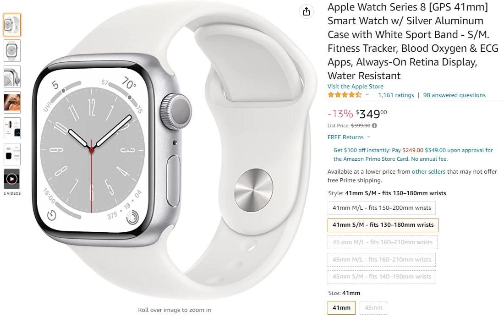
Task: Open the 1,161 ratings link
Action: (396, 95)
